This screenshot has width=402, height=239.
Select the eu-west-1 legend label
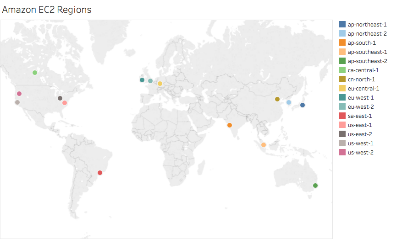click(361, 98)
